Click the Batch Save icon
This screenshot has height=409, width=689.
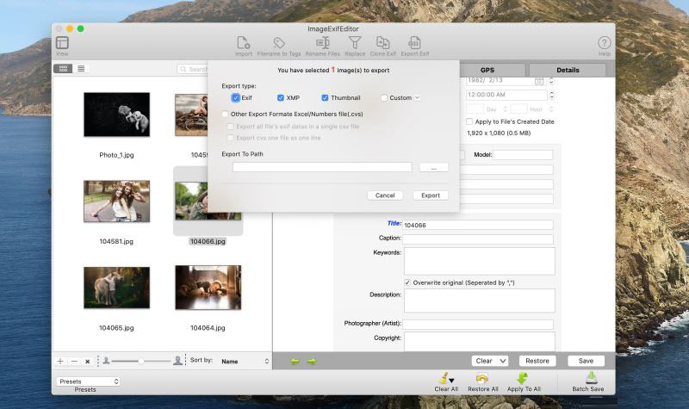[592, 378]
